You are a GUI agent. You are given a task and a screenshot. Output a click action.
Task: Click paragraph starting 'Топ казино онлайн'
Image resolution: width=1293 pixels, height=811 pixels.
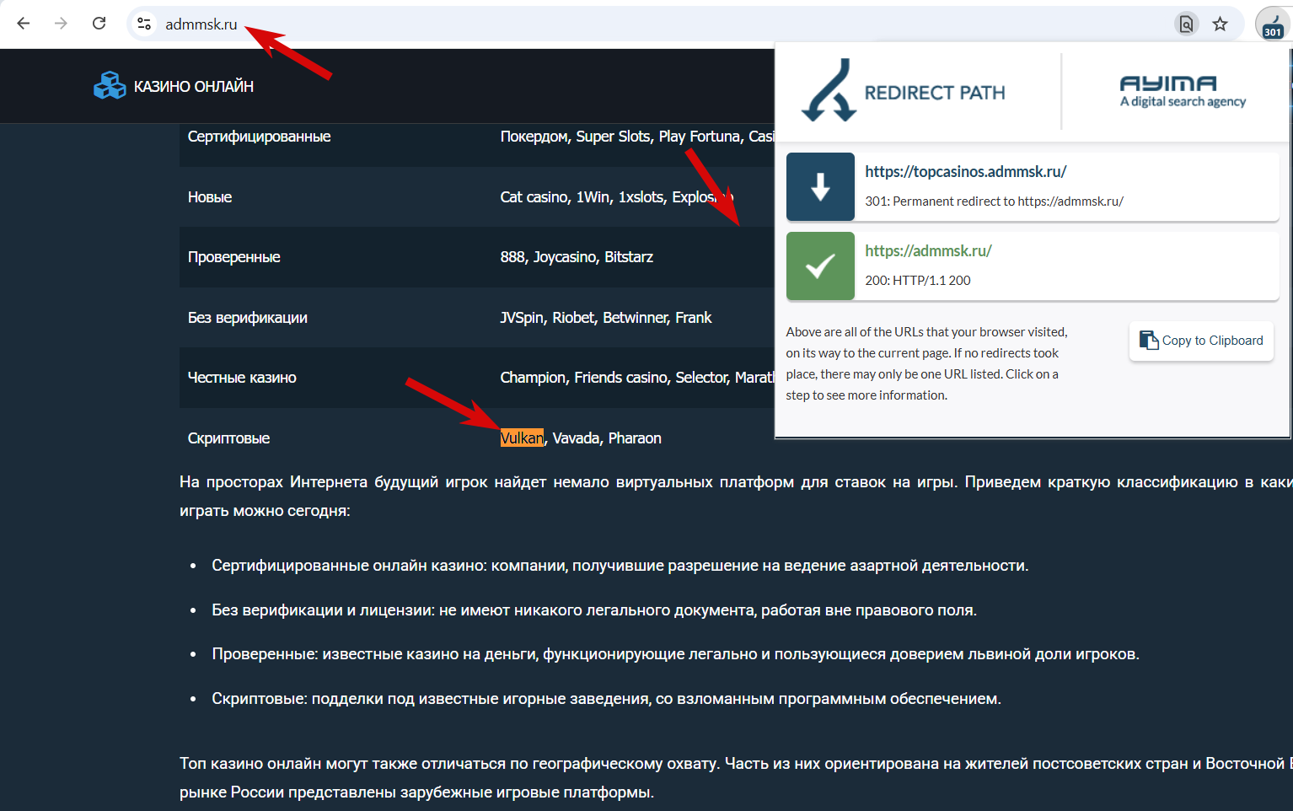pyautogui.click(x=735, y=778)
